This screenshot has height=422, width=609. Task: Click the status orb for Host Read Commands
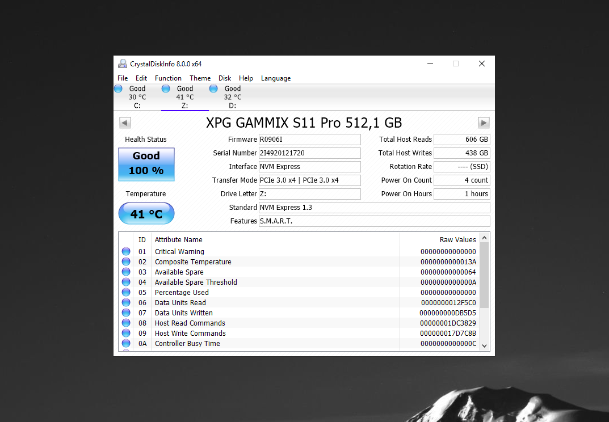point(126,323)
